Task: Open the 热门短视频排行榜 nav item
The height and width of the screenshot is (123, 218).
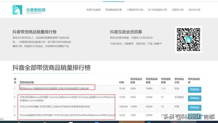Action: pos(157,10)
